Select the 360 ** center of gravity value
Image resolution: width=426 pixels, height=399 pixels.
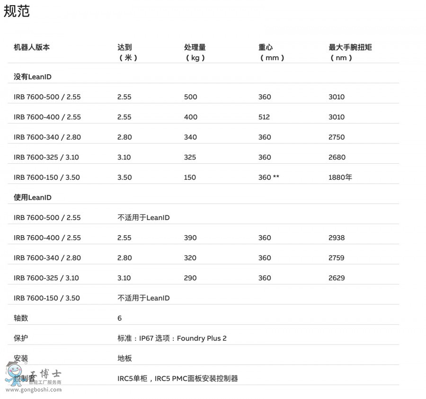[268, 177]
